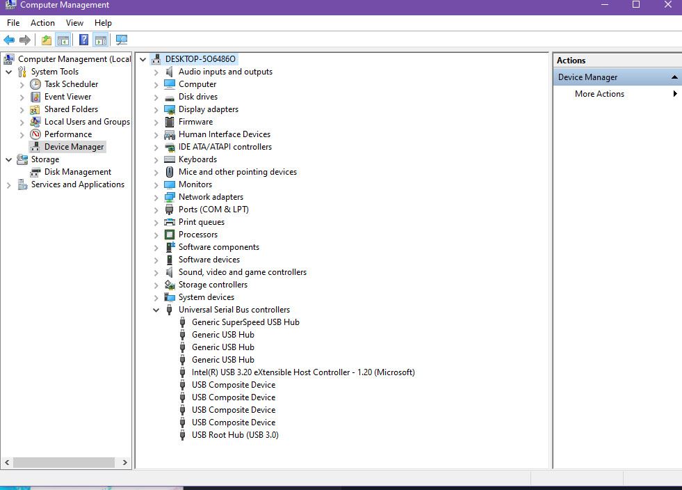Image resolution: width=682 pixels, height=490 pixels.
Task: Open the Action menu
Action: 42,23
